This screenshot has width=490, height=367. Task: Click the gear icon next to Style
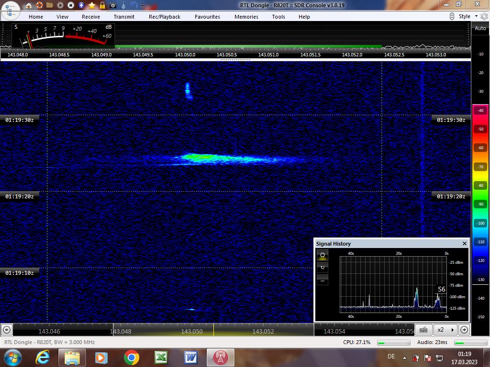click(x=484, y=16)
